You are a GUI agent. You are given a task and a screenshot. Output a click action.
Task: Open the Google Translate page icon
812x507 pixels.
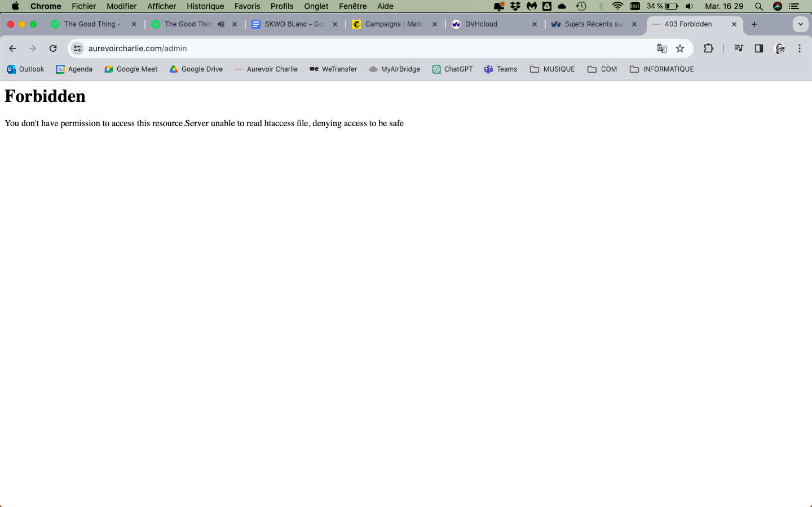click(x=662, y=48)
